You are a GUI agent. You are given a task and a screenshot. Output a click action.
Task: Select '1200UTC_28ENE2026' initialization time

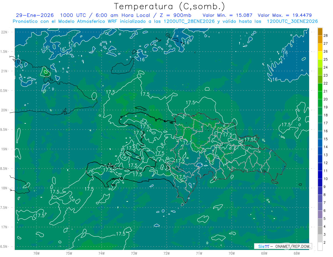189,21
